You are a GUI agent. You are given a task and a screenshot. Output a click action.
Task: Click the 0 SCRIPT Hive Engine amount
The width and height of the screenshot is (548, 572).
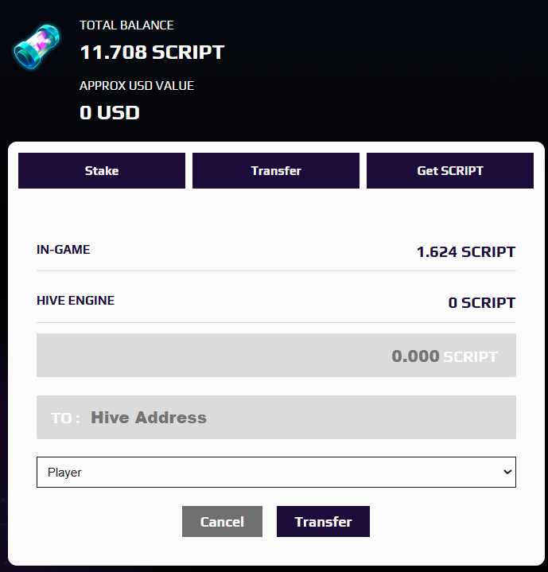[482, 303]
